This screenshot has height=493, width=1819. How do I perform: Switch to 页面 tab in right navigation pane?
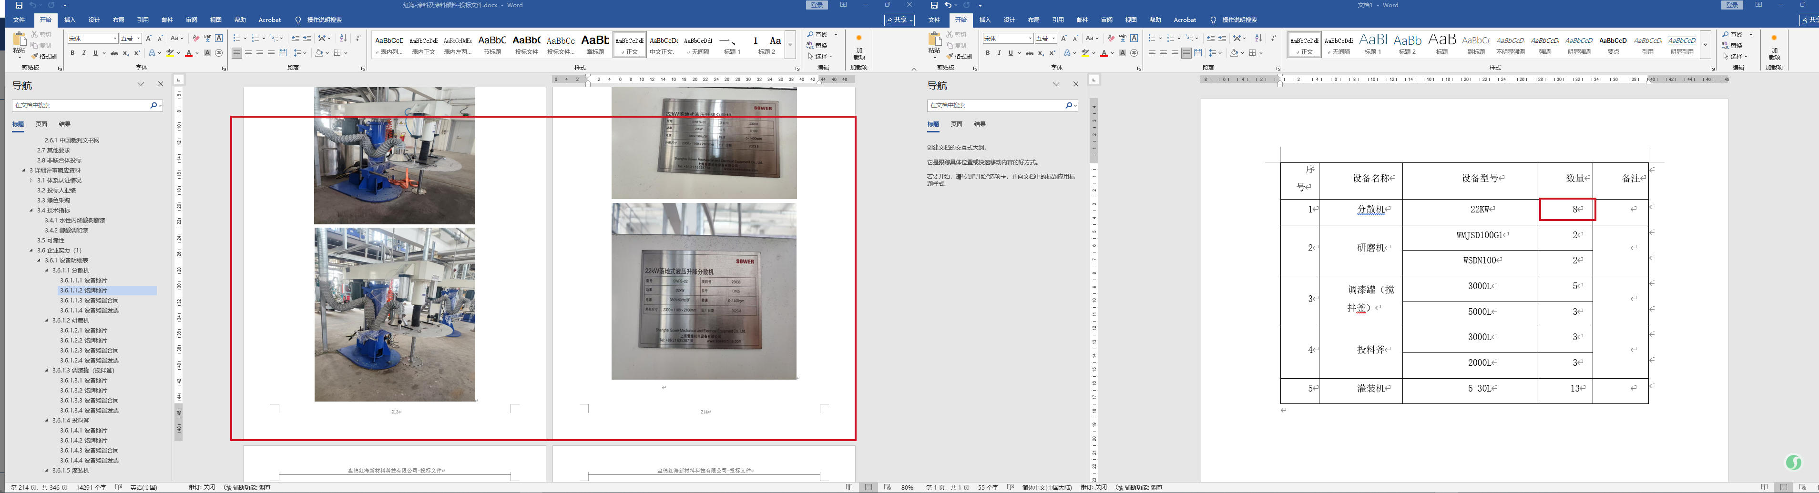coord(956,124)
